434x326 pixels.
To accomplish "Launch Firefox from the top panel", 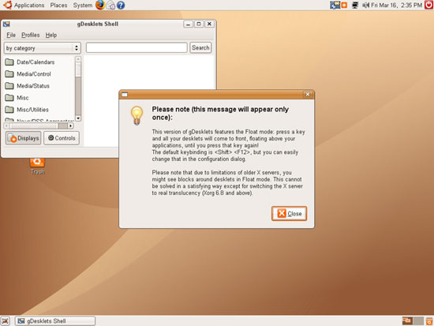I will pyautogui.click(x=100, y=5).
